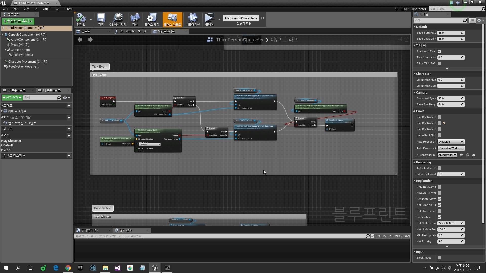The width and height of the screenshot is (486, 273).
Task: Open Class Settings toolbar icon
Action: click(x=152, y=18)
